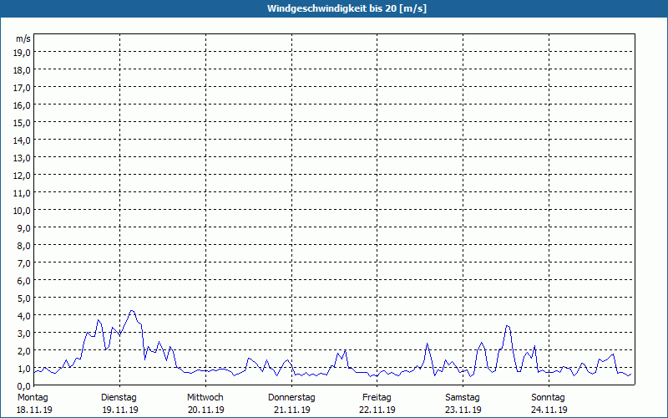The width and height of the screenshot is (668, 418).
Task: Click the 1,0 y-axis label
Action: point(24,369)
